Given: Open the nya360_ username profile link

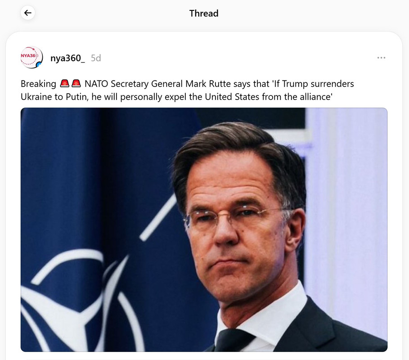Looking at the screenshot, I should [x=67, y=58].
